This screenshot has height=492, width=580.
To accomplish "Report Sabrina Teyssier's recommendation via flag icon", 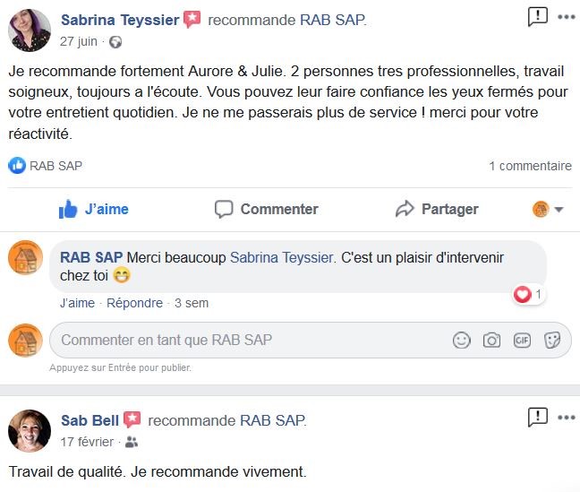I will [x=537, y=16].
